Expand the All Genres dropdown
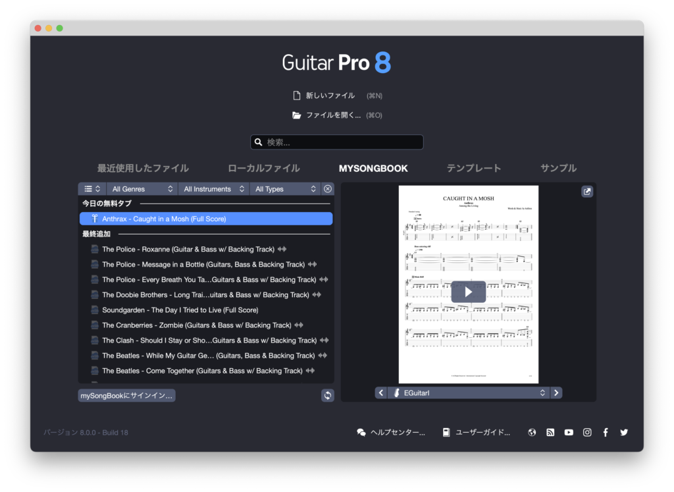The width and height of the screenshot is (674, 492). (142, 189)
